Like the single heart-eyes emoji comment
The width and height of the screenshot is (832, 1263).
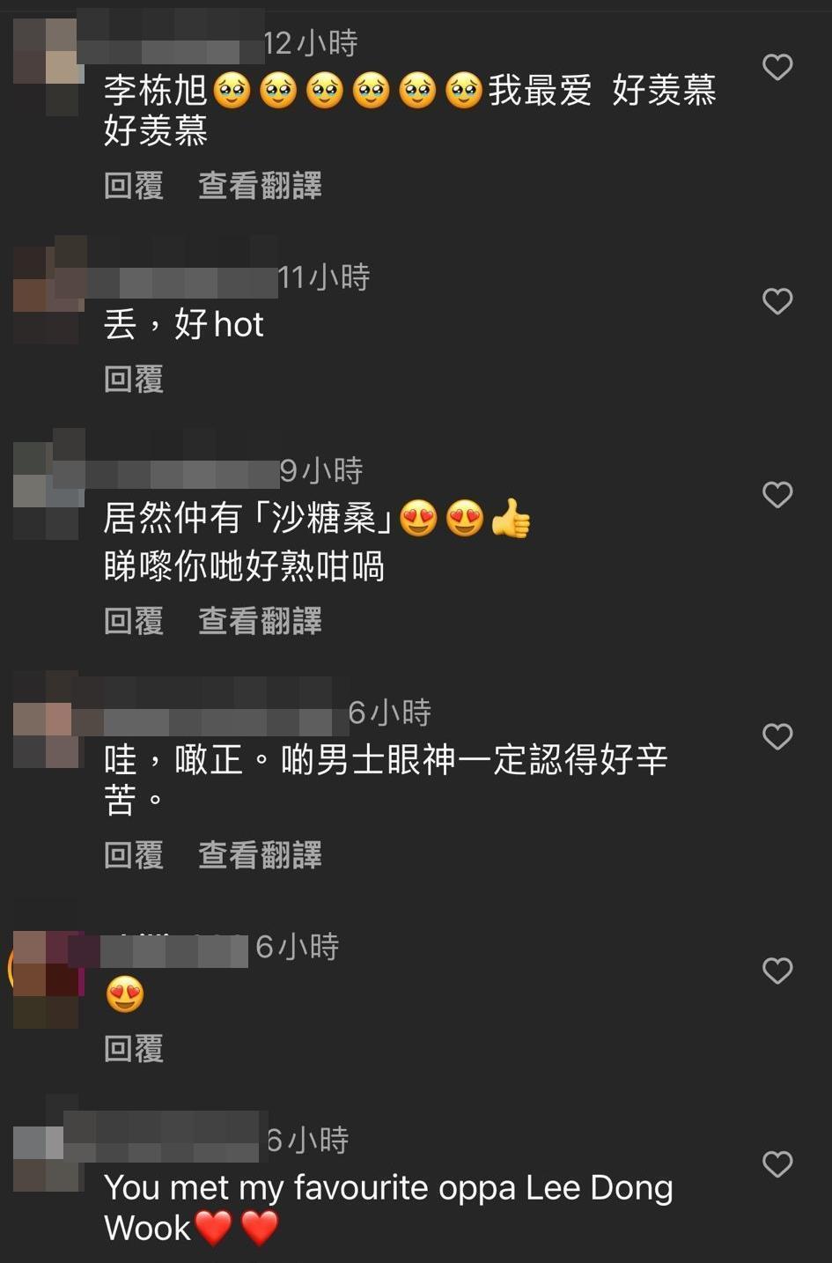[777, 971]
